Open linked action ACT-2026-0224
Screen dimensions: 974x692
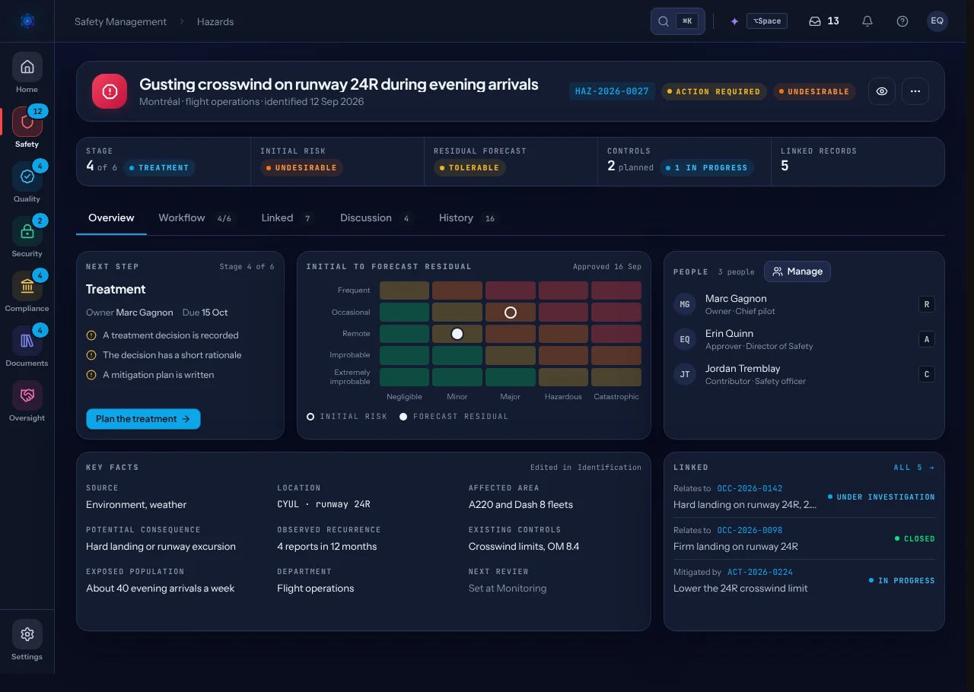[x=759, y=572]
